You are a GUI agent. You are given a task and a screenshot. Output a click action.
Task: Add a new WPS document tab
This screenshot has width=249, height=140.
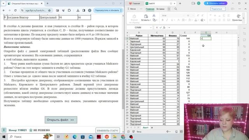(180, 3)
